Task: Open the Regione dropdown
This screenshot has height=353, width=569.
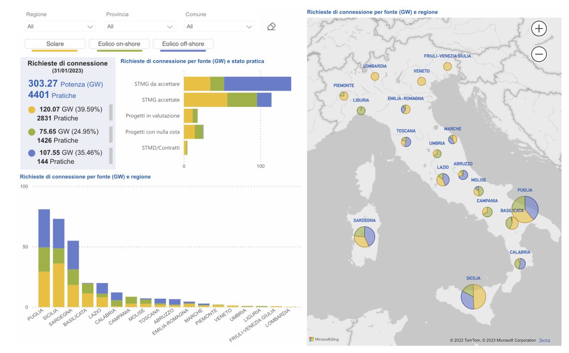Action: [60, 26]
